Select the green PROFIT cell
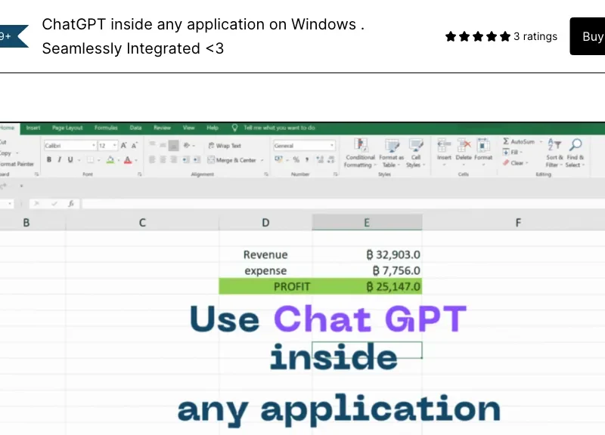 click(x=265, y=286)
